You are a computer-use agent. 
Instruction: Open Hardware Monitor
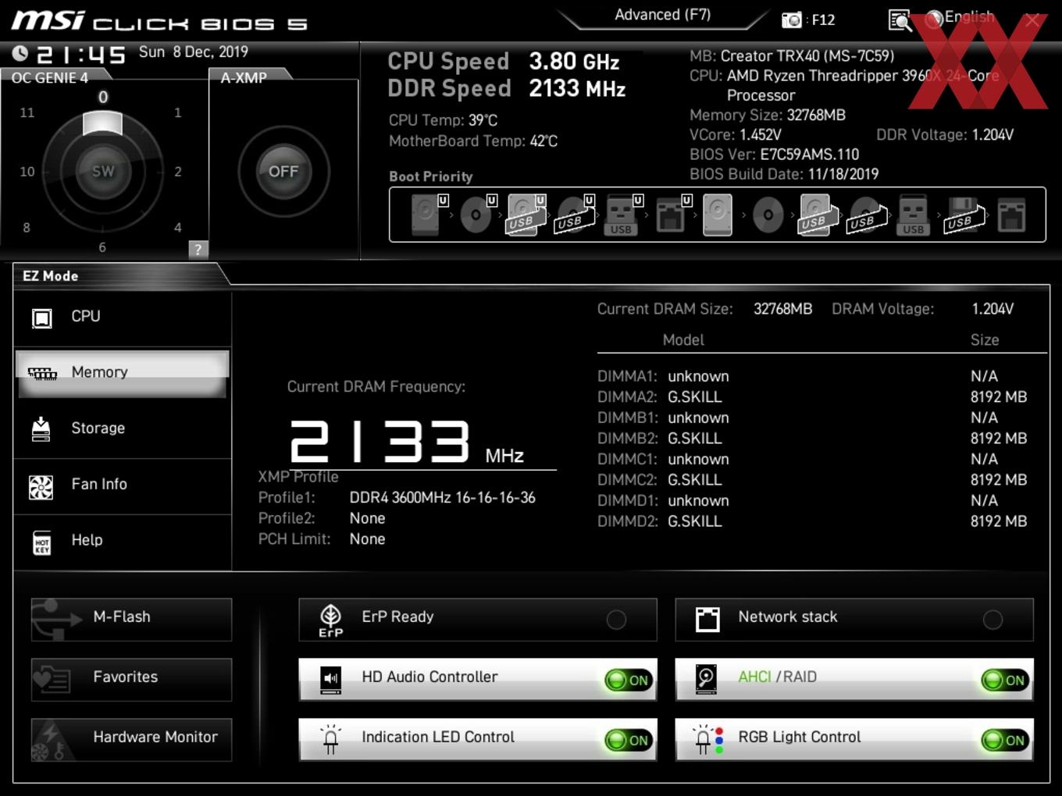click(131, 740)
